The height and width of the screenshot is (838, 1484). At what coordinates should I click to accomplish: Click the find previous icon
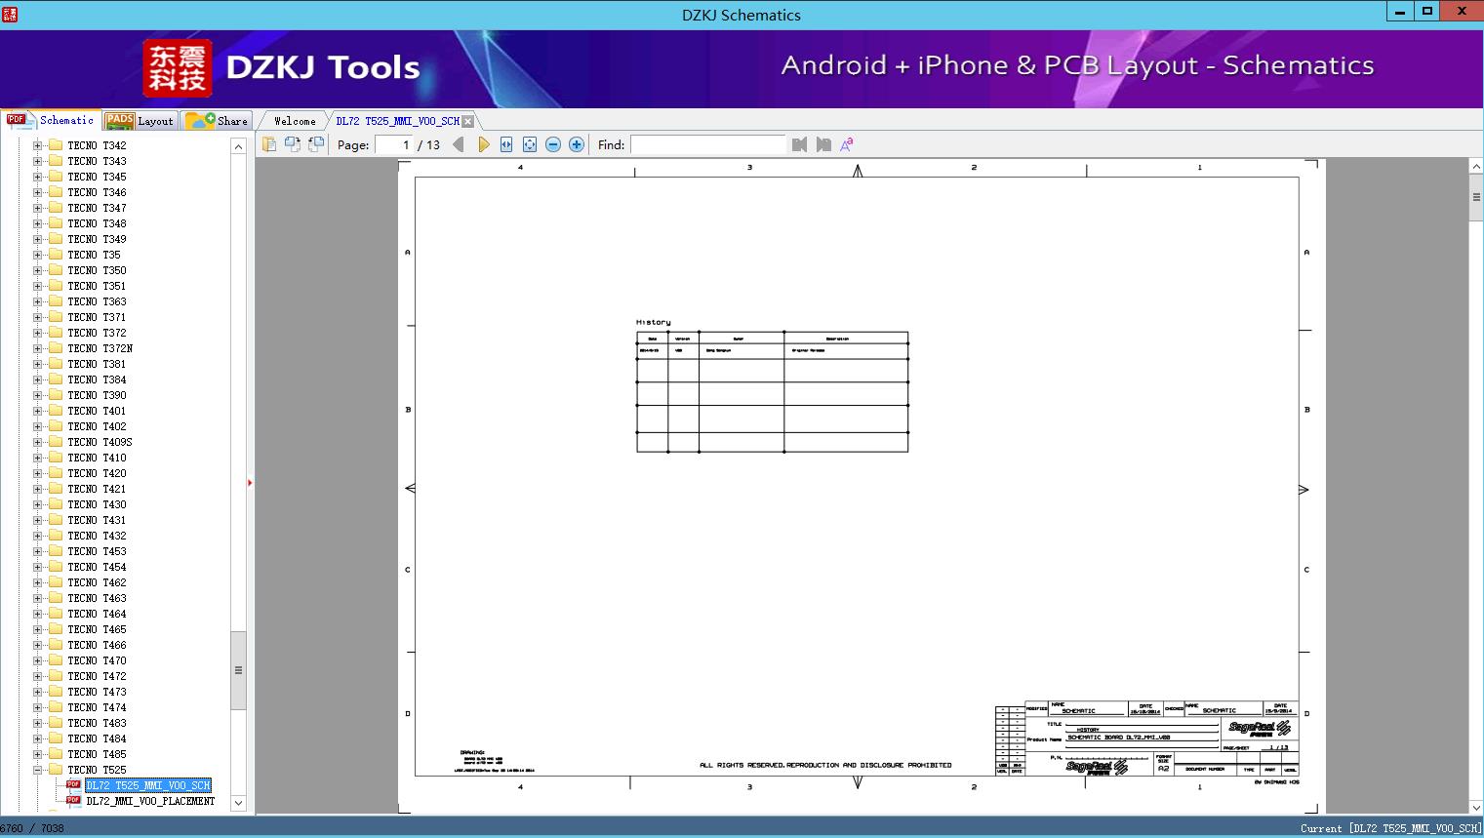click(799, 144)
